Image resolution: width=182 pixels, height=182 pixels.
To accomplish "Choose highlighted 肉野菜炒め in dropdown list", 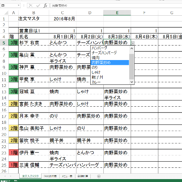I will tap(110, 63).
